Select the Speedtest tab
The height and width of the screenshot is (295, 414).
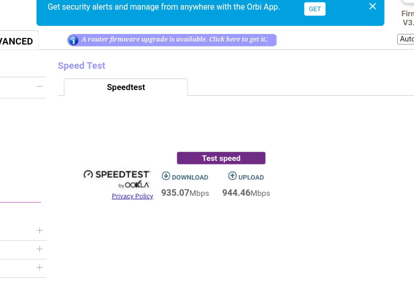point(126,87)
